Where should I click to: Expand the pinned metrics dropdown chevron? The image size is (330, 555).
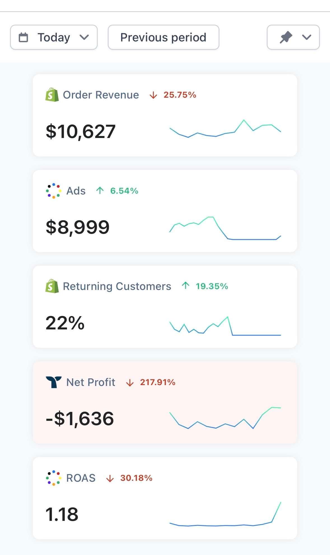[307, 37]
